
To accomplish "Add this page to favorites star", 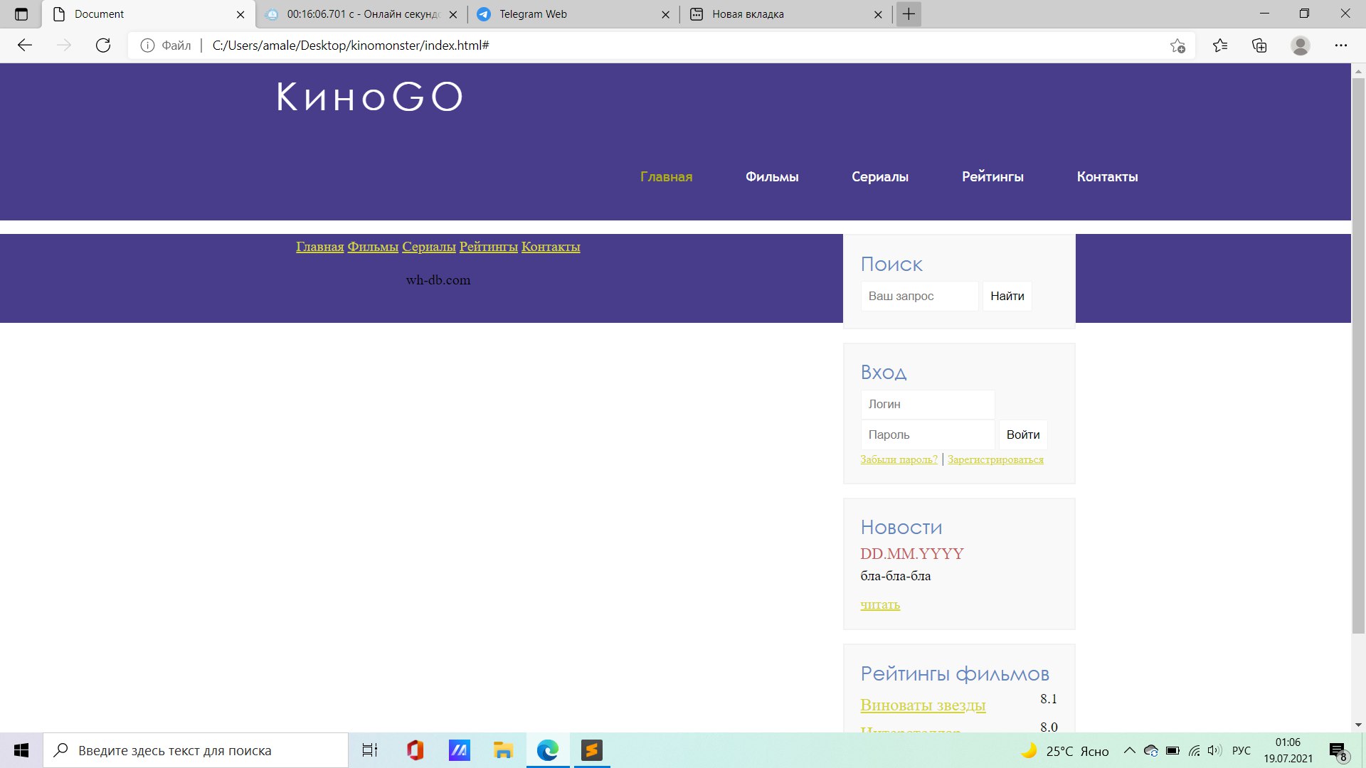I will click(x=1177, y=46).
